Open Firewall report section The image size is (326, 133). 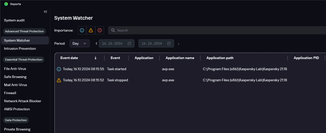(10, 93)
